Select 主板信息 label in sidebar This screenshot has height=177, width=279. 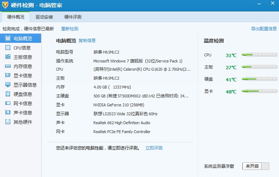23,57
